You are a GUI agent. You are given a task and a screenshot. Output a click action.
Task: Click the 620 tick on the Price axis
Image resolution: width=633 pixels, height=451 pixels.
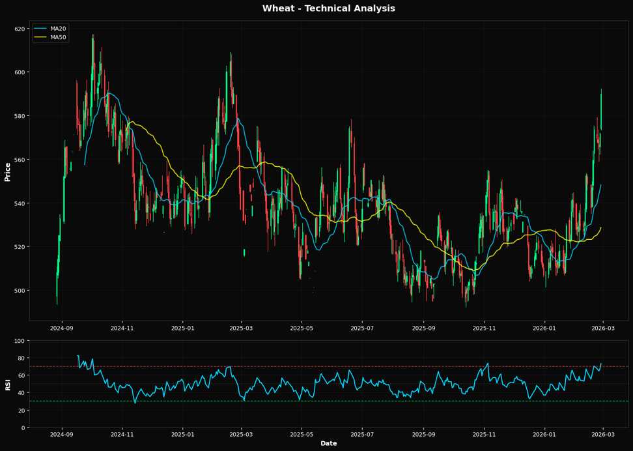(21, 29)
